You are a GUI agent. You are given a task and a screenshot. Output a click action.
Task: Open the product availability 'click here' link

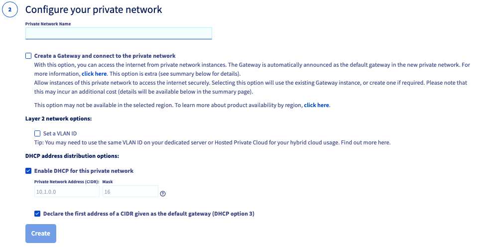(317, 105)
